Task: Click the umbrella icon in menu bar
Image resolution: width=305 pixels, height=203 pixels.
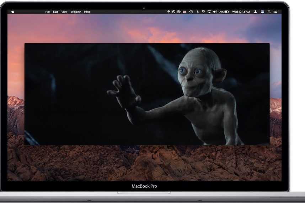Action: tap(168, 12)
